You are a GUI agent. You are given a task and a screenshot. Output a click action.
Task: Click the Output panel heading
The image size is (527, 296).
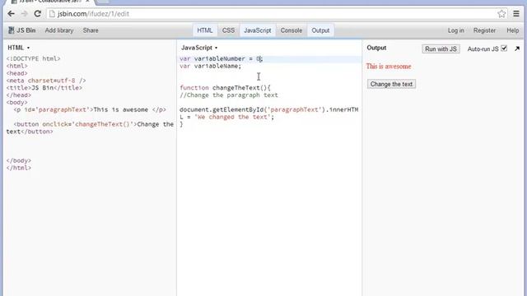376,48
